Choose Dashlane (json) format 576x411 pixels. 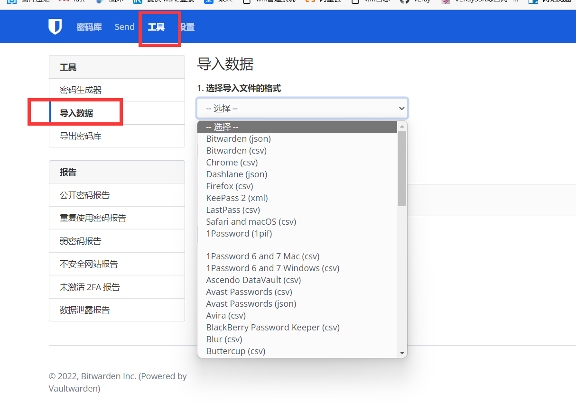coord(297,174)
